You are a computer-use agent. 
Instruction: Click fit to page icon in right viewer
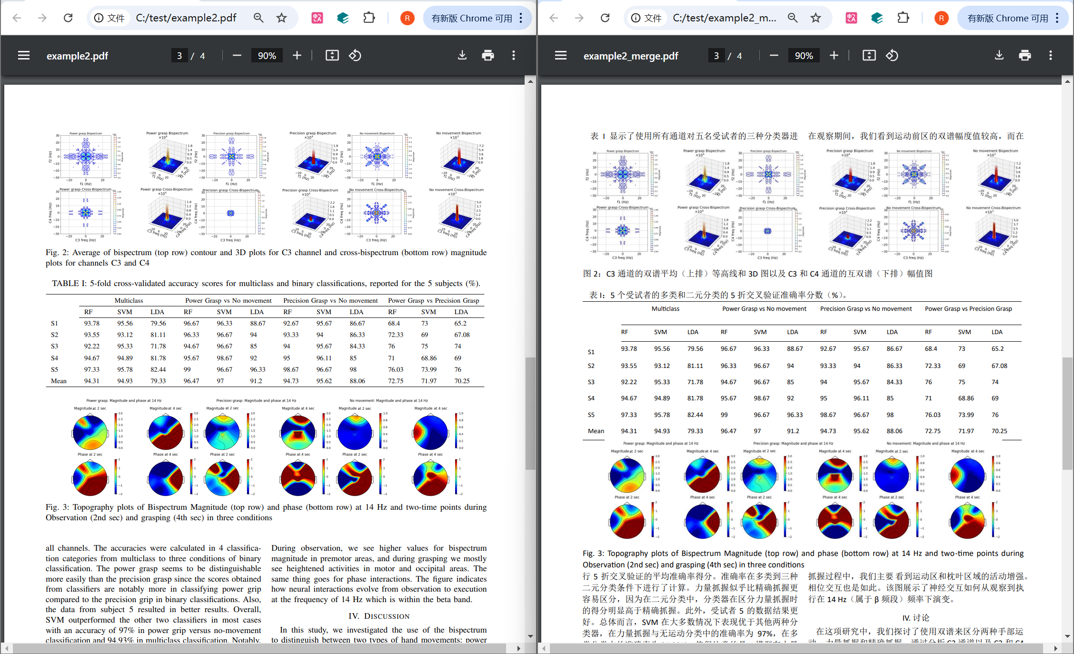click(869, 56)
